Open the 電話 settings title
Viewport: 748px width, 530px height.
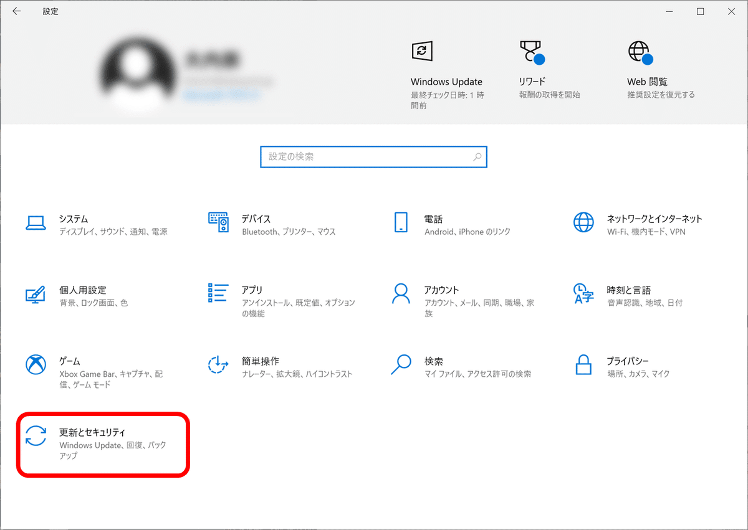pyautogui.click(x=433, y=219)
